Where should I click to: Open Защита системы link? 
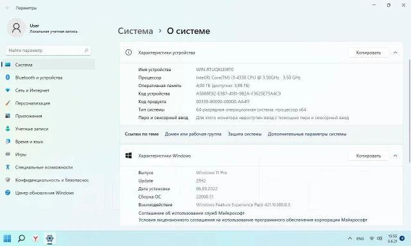pos(245,134)
